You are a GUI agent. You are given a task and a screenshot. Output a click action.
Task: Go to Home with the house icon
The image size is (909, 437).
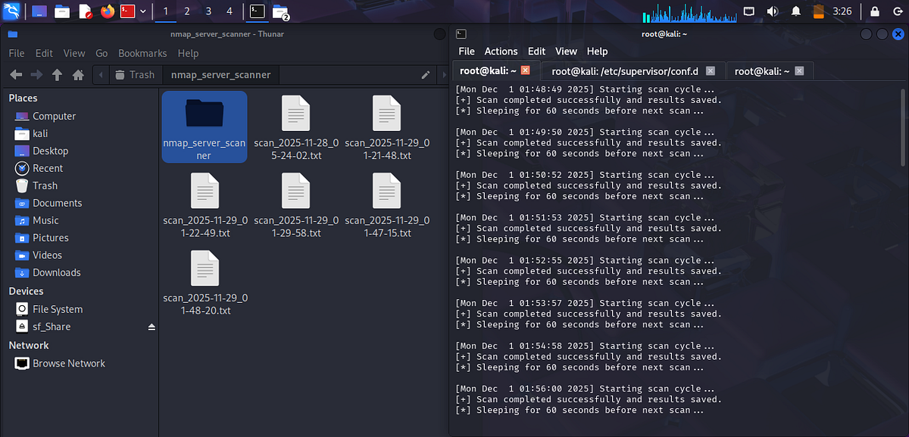[79, 75]
